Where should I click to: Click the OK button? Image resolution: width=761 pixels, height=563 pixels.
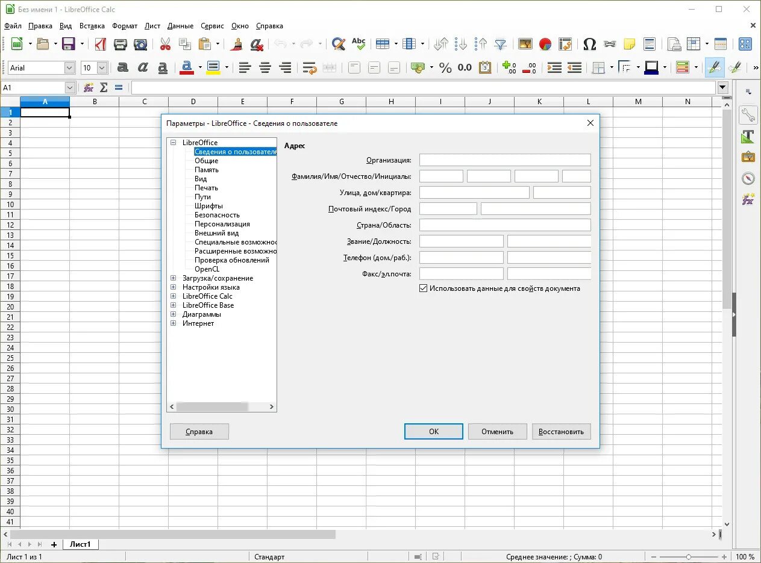click(x=434, y=431)
